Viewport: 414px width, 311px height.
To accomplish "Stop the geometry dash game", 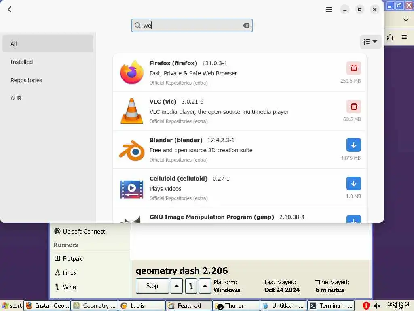I will tap(152, 286).
